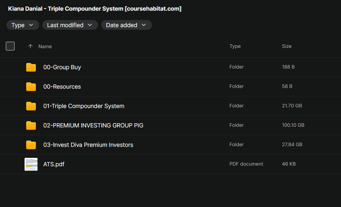Click the 58 B size value

click(287, 86)
